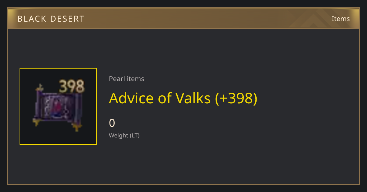
Task: Click the golden header banner
Action: (183, 18)
